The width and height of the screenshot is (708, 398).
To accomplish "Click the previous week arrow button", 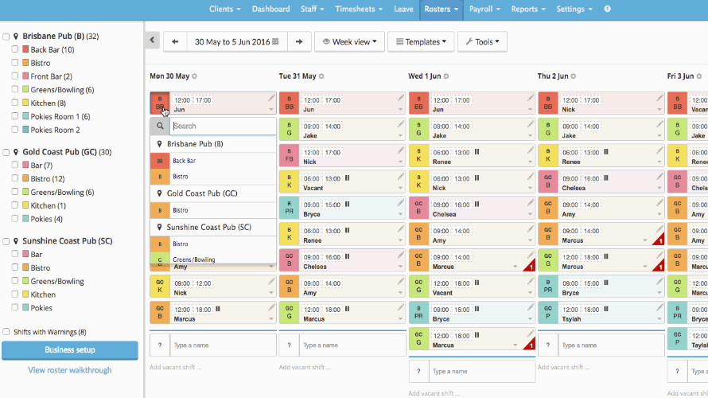I will tap(175, 41).
